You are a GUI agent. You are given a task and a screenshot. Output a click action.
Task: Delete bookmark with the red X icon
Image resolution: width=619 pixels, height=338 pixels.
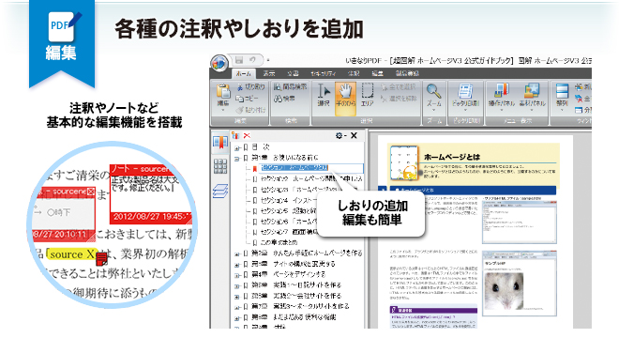point(247,135)
